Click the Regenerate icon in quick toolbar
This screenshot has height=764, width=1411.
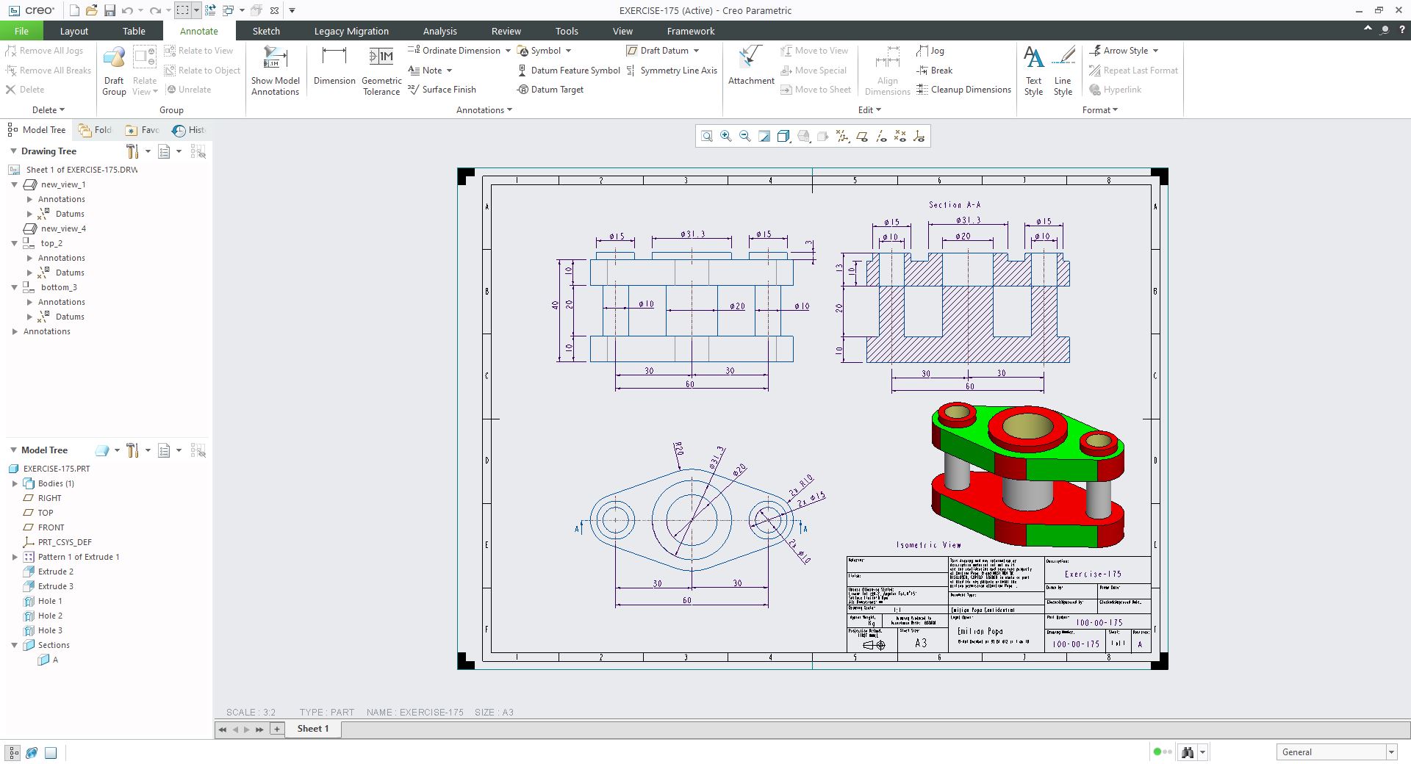pos(211,10)
